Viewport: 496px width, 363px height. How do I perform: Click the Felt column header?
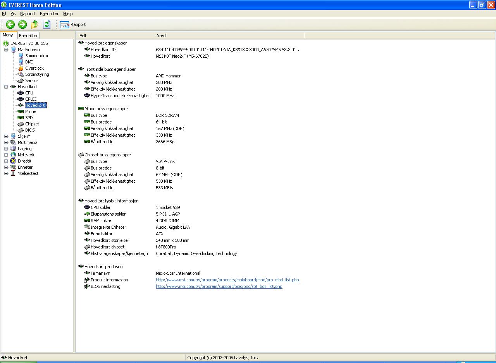point(115,36)
